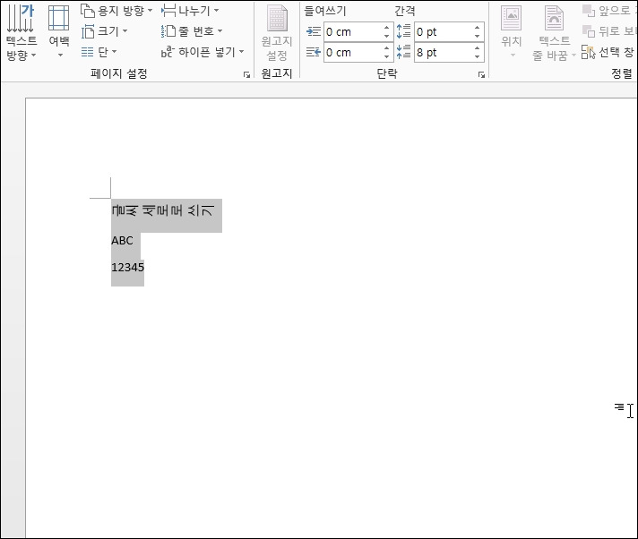This screenshot has width=638, height=539.
Task: Decrease spacing after with down arrow
Action: tap(478, 57)
